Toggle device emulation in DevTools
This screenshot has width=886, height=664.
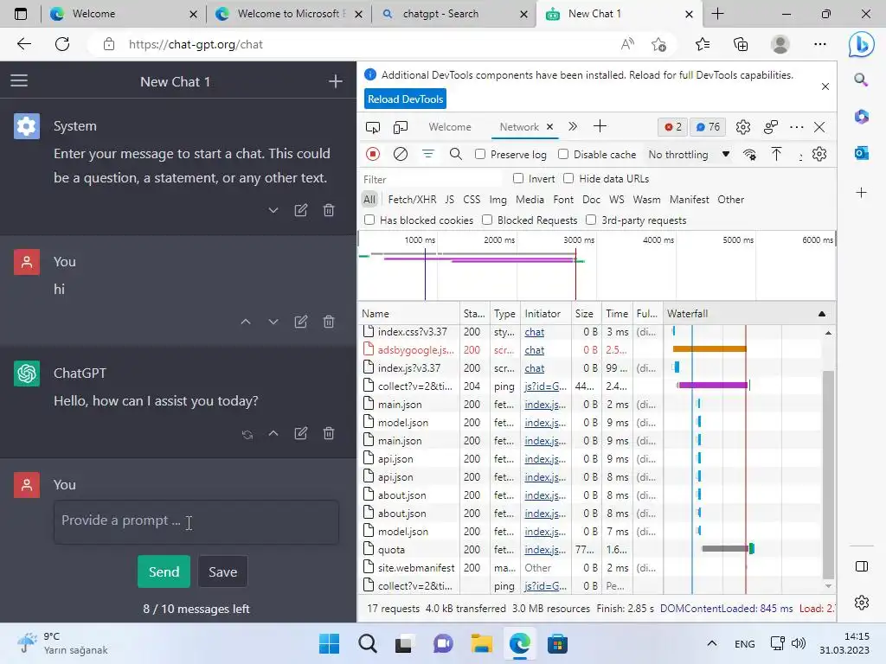[400, 127]
